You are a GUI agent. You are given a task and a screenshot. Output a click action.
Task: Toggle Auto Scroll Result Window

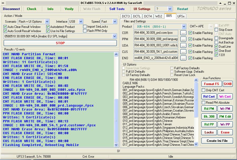click(x=5, y=31)
